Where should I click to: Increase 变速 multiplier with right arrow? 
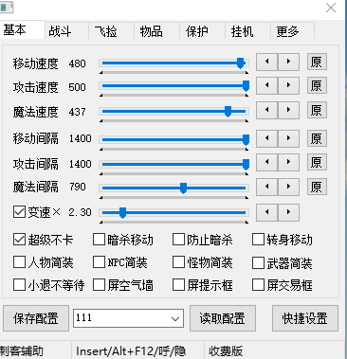click(x=288, y=212)
